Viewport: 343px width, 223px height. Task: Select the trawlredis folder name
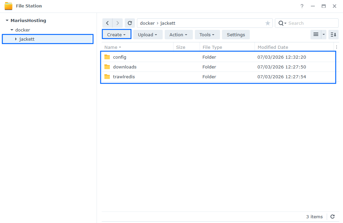click(124, 77)
